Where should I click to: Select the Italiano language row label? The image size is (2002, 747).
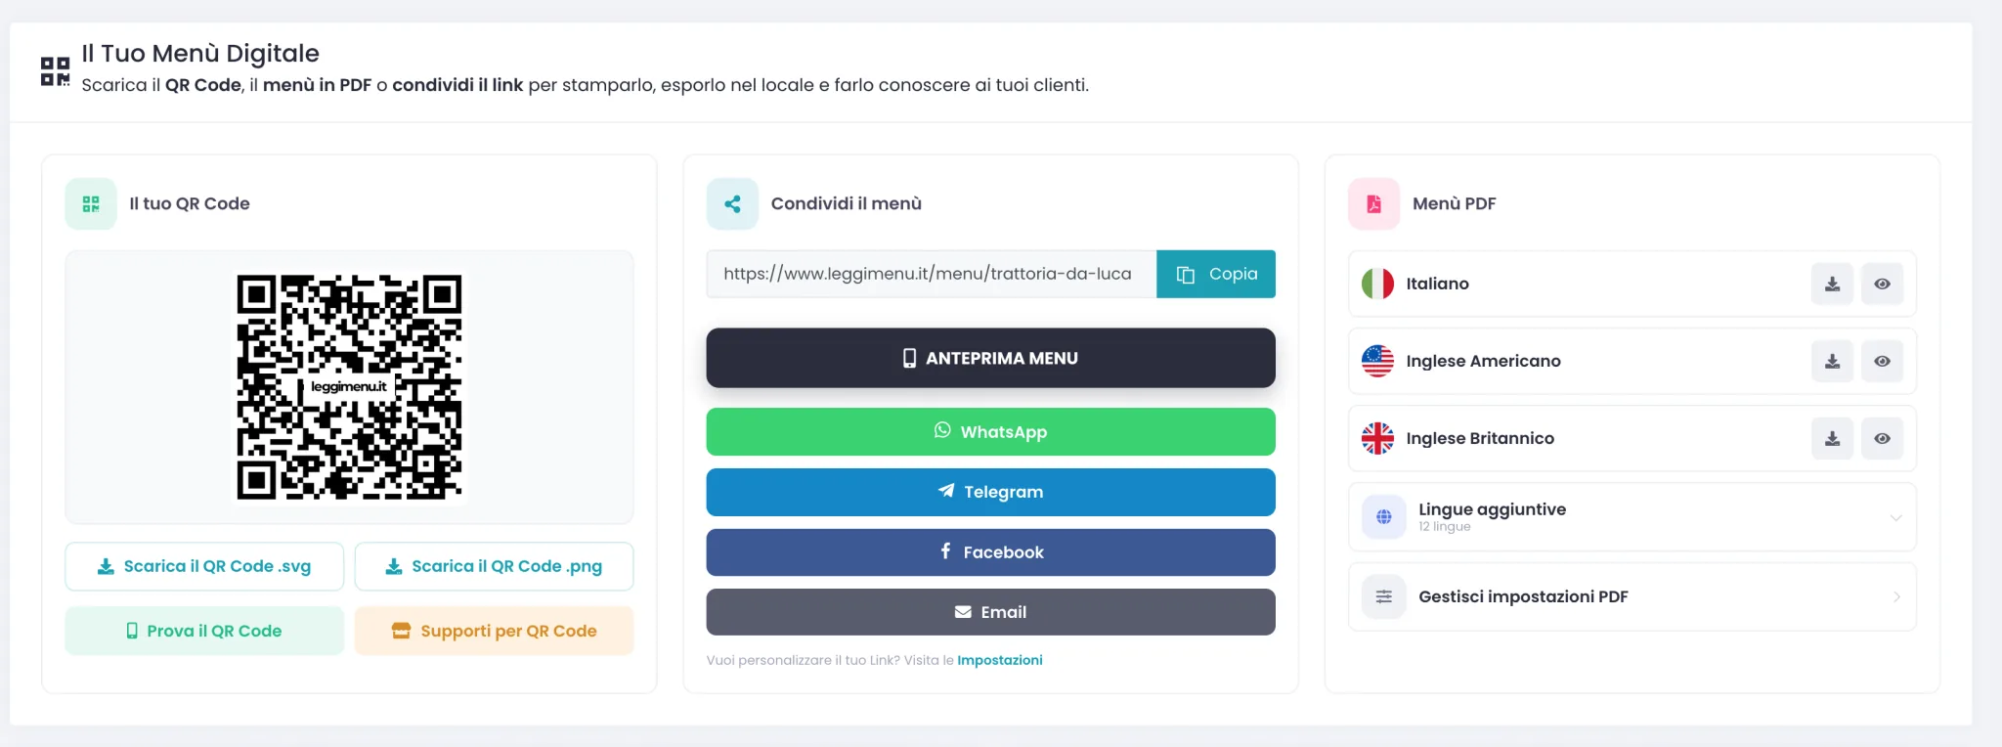(x=1437, y=284)
